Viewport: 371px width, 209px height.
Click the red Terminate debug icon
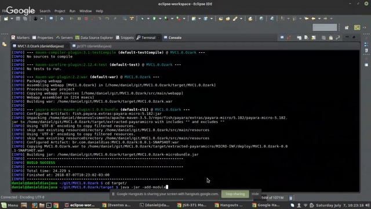coord(86,19)
